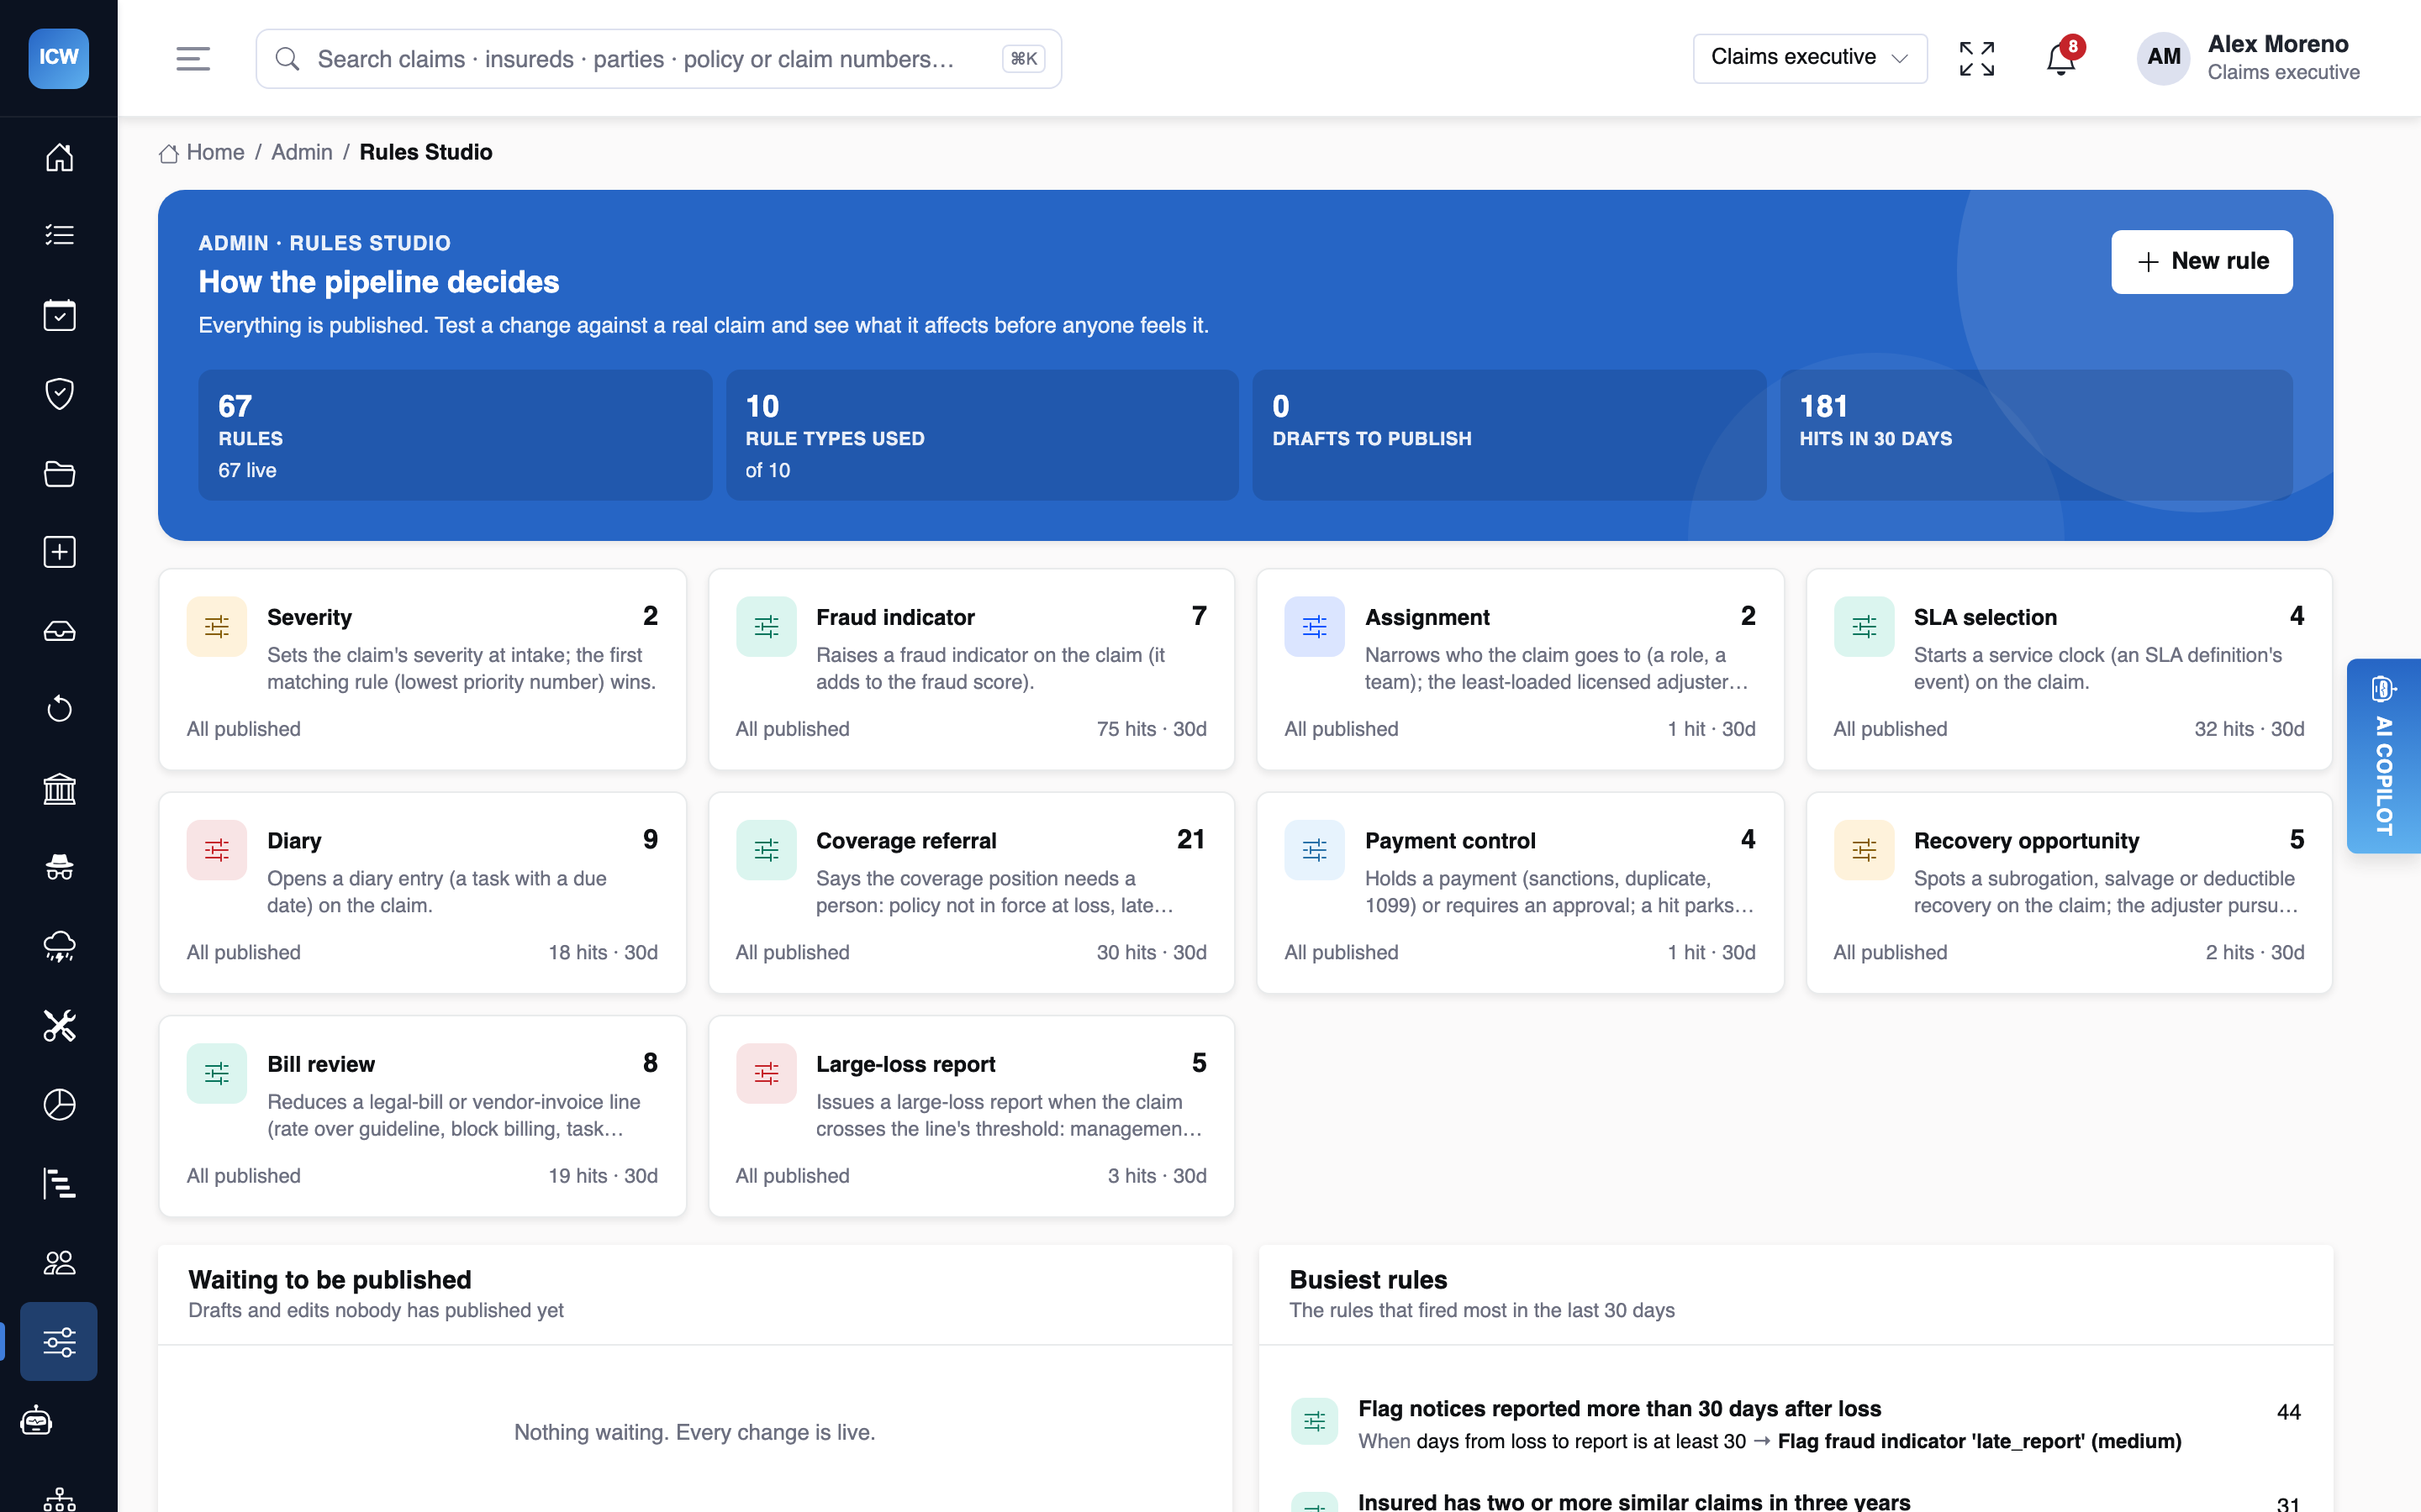
Task: Open the Large-loss report rule card
Action: [972, 1116]
